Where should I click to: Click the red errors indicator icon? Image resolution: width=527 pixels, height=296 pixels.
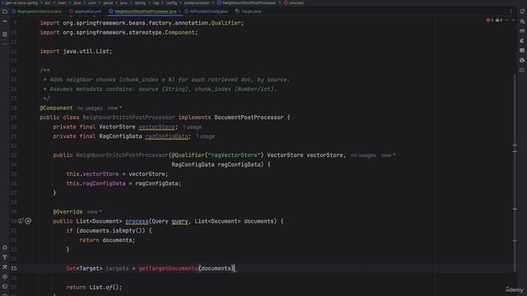(488, 20)
